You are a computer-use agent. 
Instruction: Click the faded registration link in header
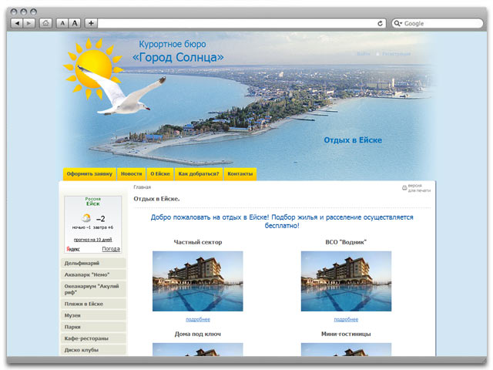[x=396, y=54]
